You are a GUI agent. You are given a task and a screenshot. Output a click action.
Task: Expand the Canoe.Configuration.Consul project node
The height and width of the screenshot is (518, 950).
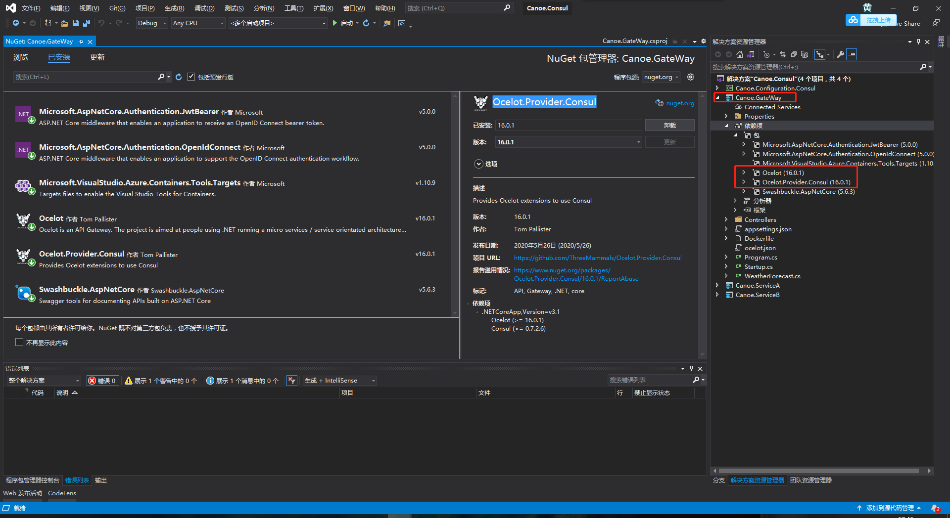717,88
